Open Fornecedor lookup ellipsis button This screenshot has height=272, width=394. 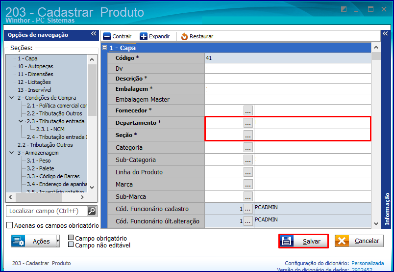pos(248,110)
